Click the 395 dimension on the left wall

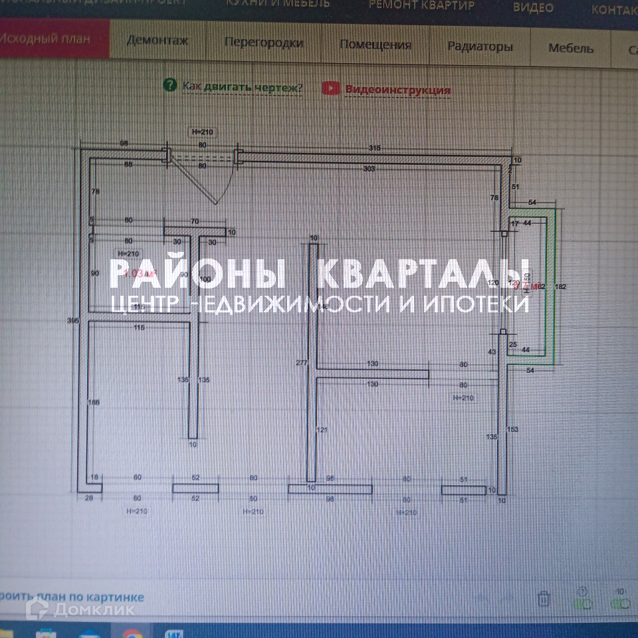pos(73,320)
